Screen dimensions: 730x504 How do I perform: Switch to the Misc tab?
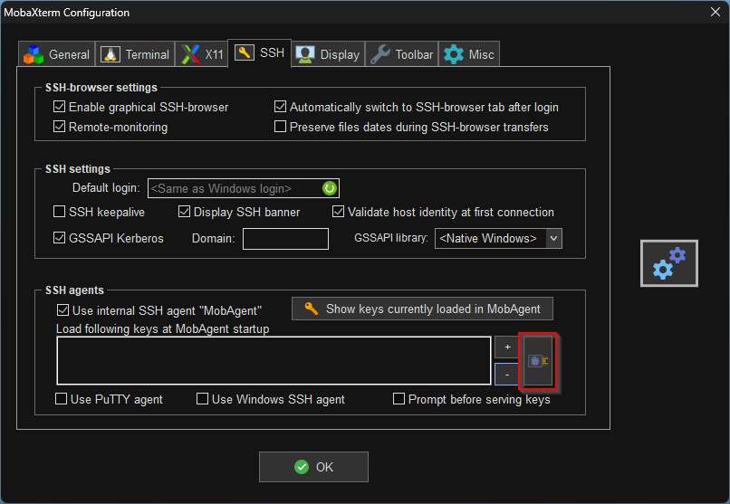coord(469,54)
